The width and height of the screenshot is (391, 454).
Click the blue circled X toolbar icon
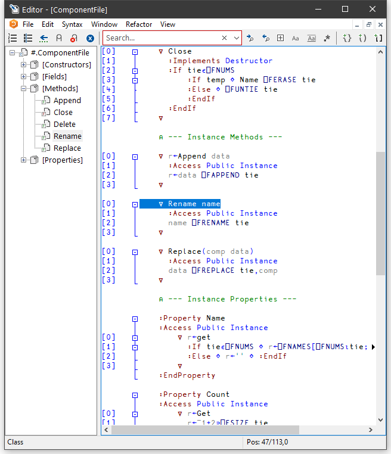pyautogui.click(x=90, y=38)
